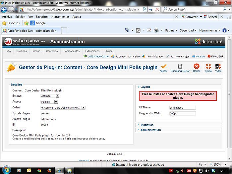232x174 pixels.
Task: Click the page vertical scrollbar
Action: 229,93
